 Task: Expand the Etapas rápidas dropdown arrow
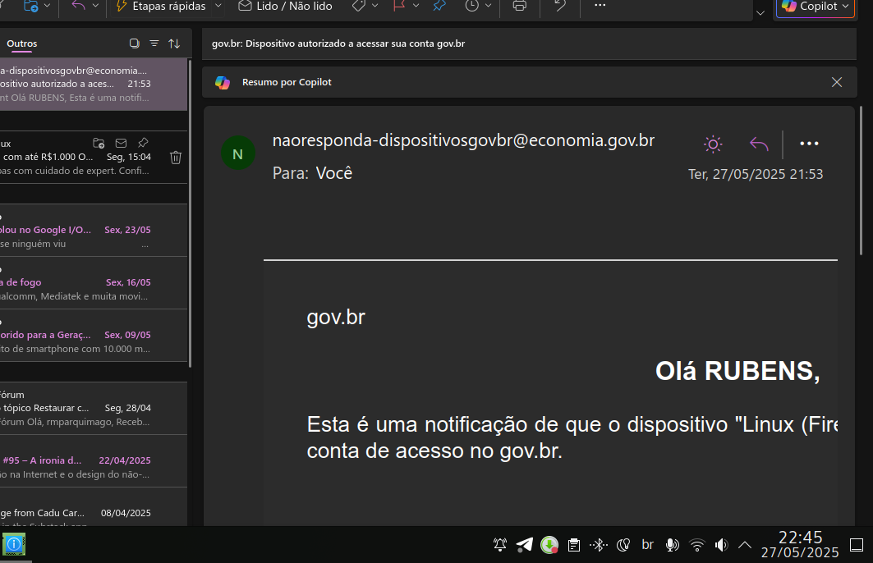pos(218,6)
